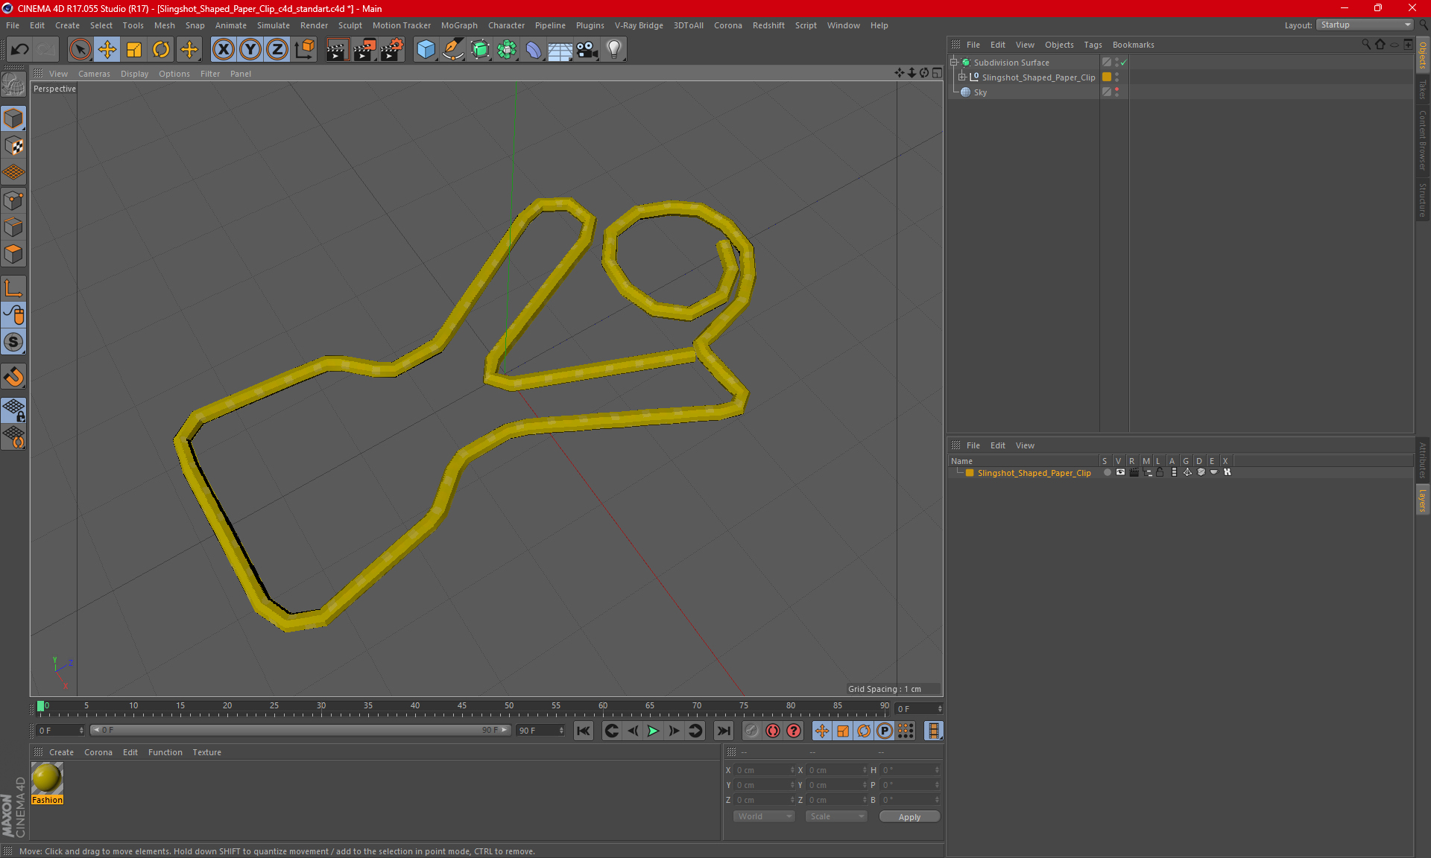Open the Spline Pen tool
1431x858 pixels.
click(453, 49)
